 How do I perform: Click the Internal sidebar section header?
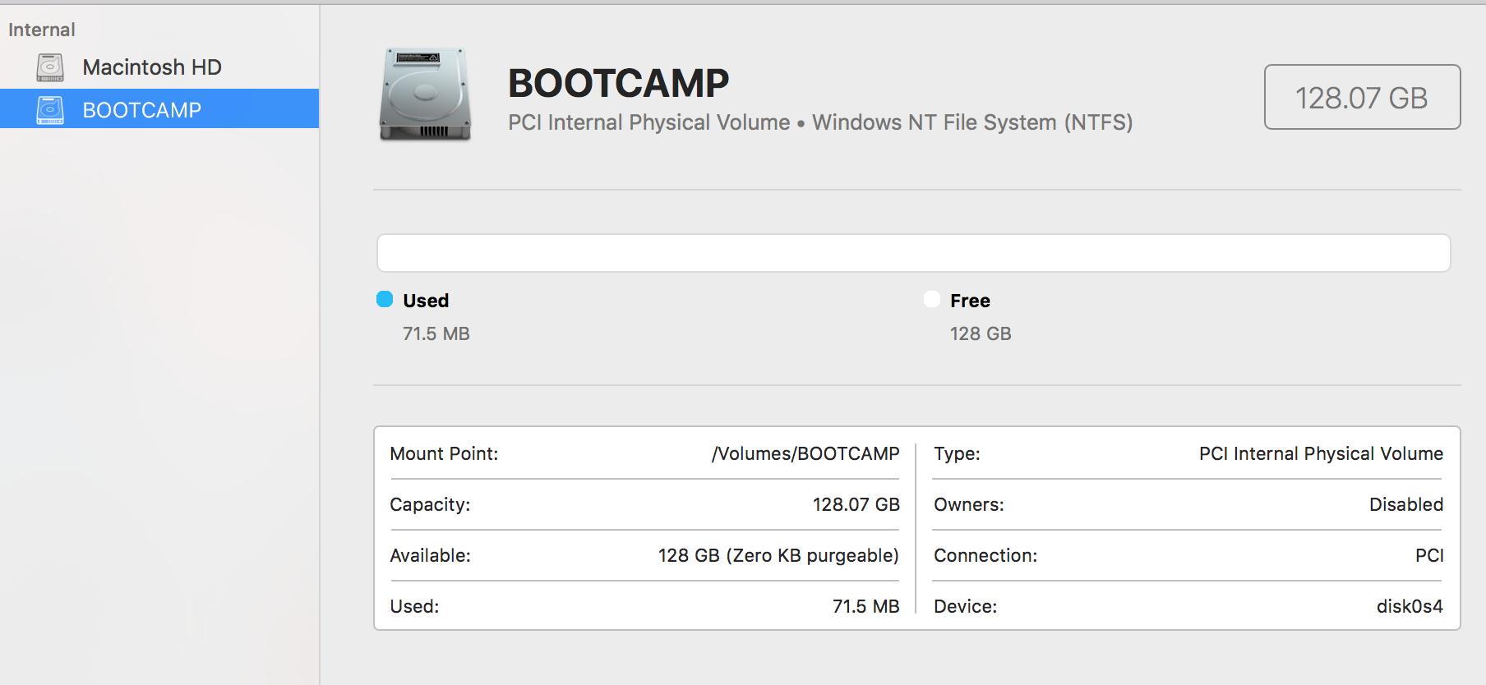42,30
